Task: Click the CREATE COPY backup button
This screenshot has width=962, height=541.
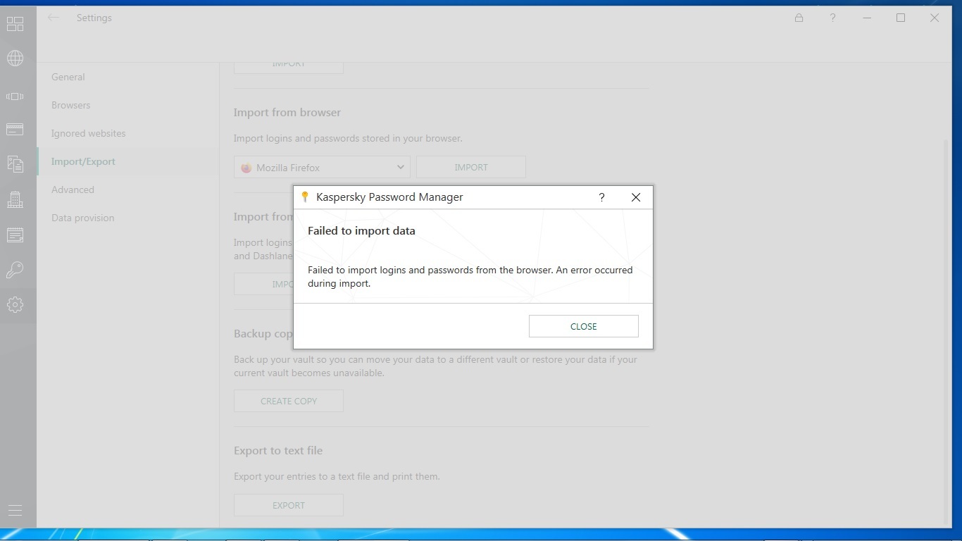Action: (289, 401)
